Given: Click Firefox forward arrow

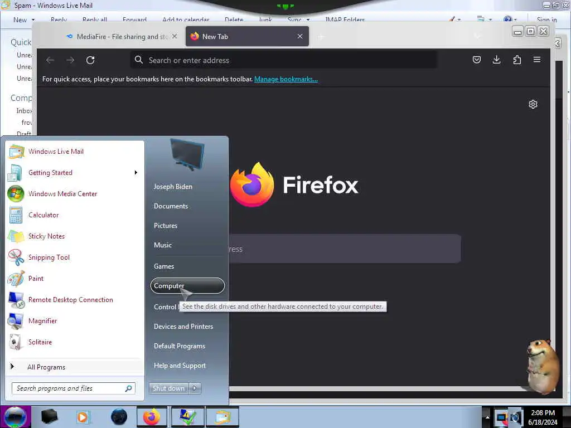Looking at the screenshot, I should pos(70,60).
